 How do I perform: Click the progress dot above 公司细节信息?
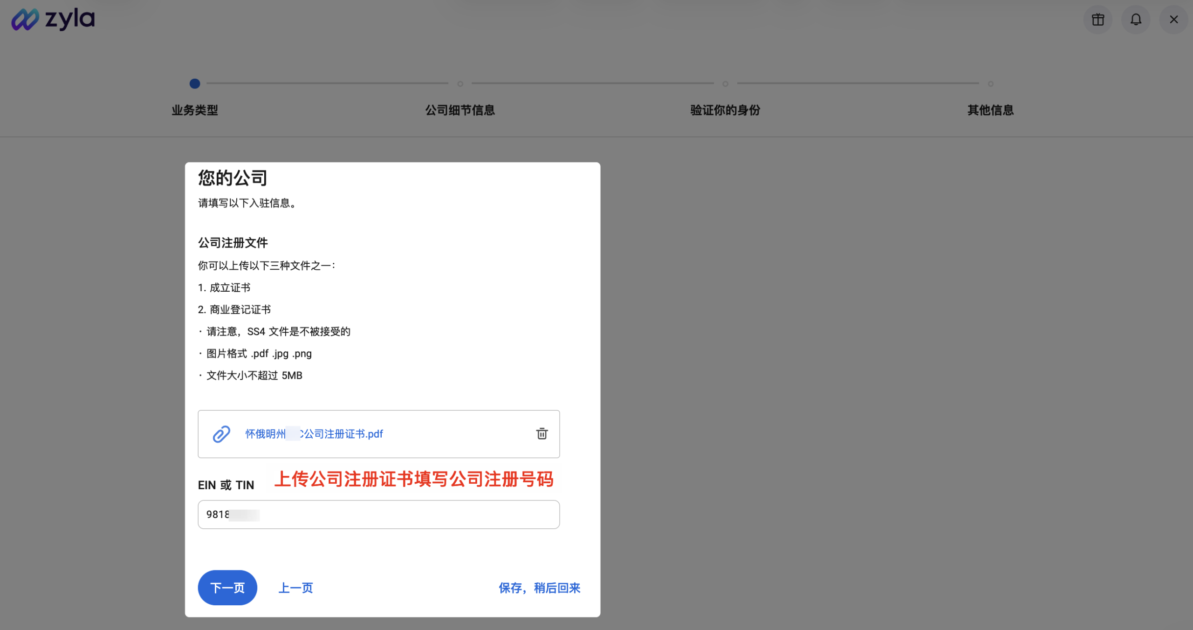[x=460, y=84]
